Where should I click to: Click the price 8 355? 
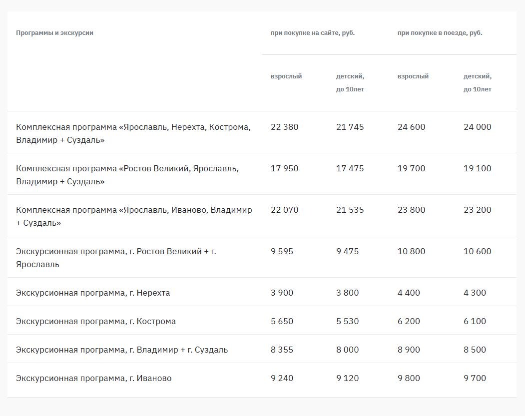point(282,350)
